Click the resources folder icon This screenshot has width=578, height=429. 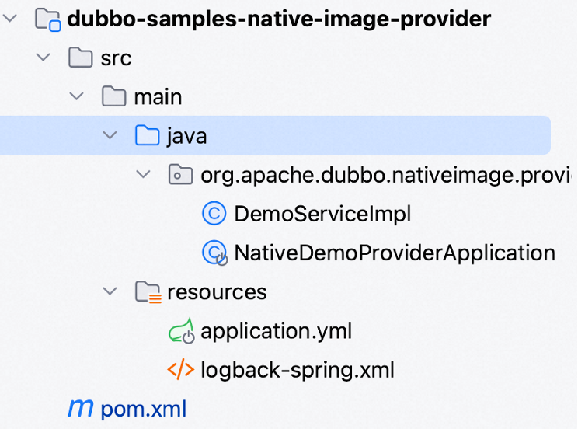(147, 292)
